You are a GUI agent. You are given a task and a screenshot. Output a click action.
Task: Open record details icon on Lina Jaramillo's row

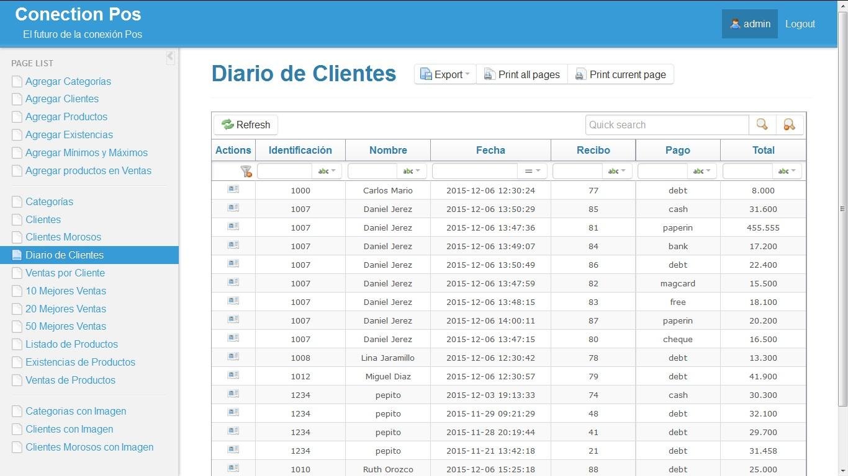[233, 357]
